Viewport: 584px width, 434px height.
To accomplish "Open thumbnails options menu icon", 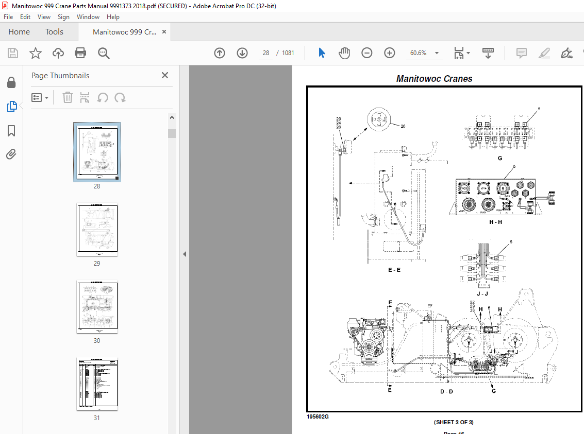I will pos(40,98).
